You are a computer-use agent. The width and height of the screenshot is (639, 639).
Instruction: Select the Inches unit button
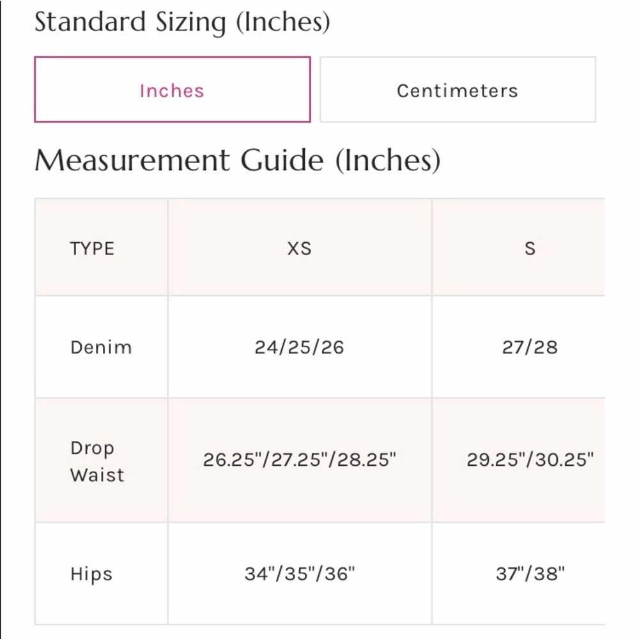tap(172, 90)
